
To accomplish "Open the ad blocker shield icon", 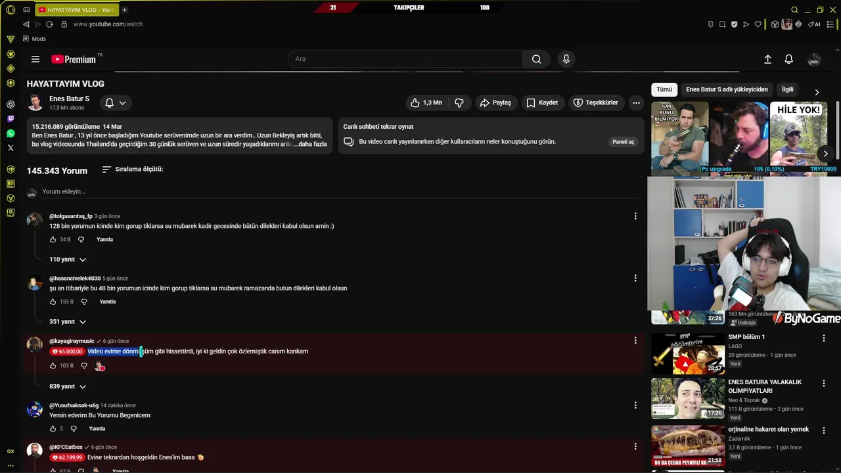I will point(734,24).
